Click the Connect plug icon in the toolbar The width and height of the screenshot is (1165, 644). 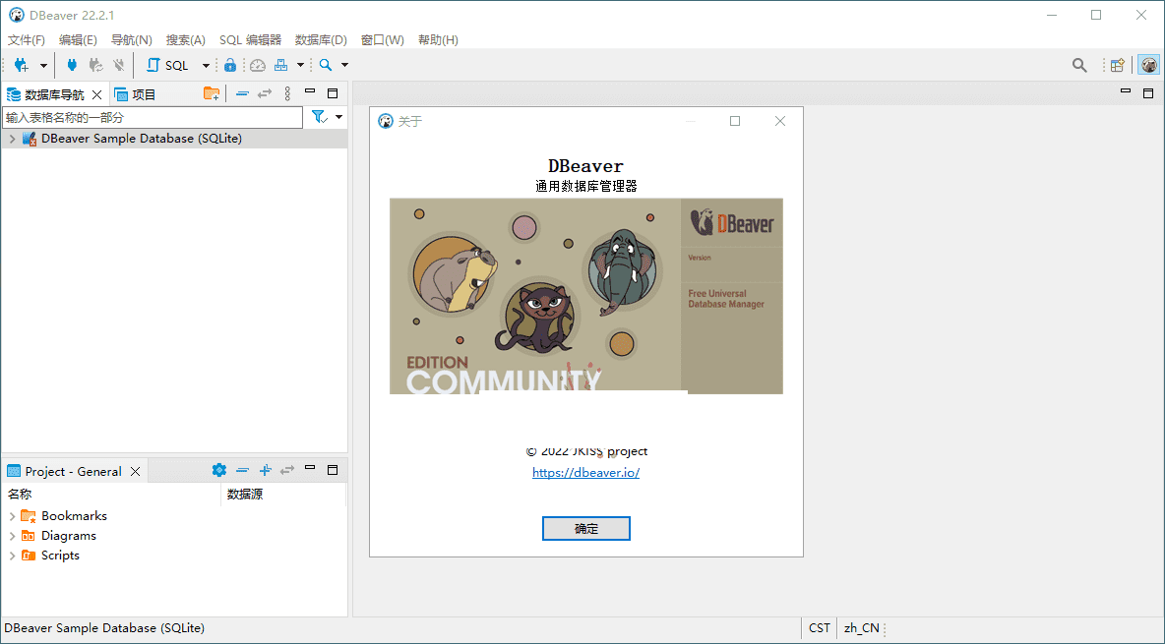pos(72,65)
